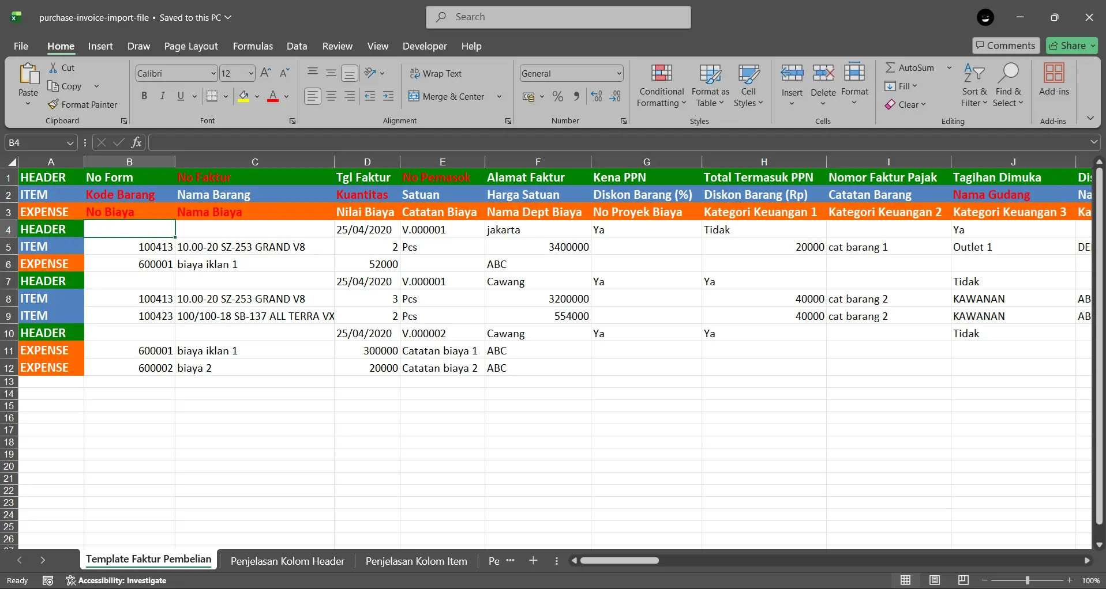
Task: Toggle Wrap Text for the cell
Action: click(x=436, y=73)
